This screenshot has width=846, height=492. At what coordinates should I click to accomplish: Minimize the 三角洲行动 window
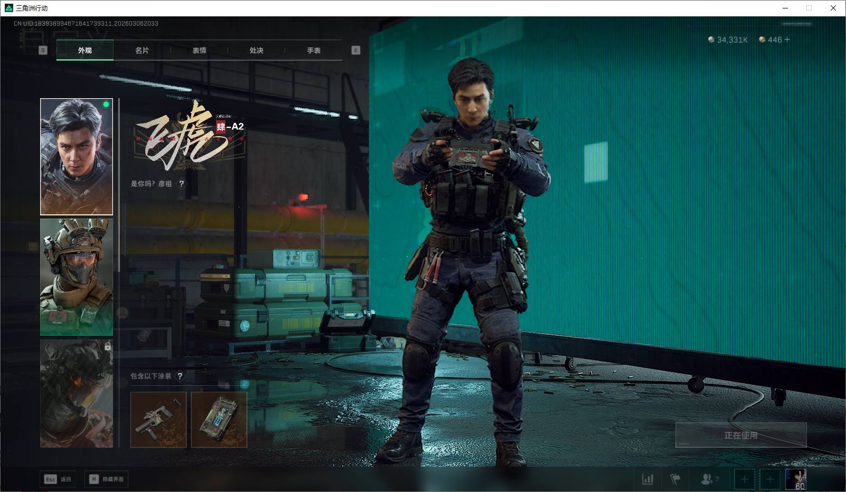(785, 8)
